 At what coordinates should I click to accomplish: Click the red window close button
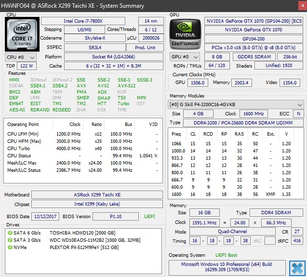click(303, 6)
